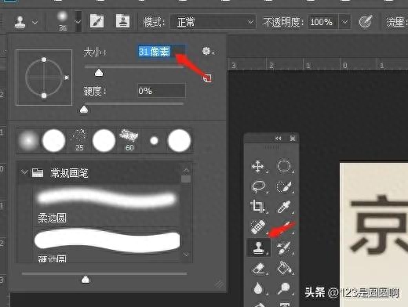Activate the Spot Healing Brush tool
Viewport: 408px width, 307px height.
click(258, 226)
